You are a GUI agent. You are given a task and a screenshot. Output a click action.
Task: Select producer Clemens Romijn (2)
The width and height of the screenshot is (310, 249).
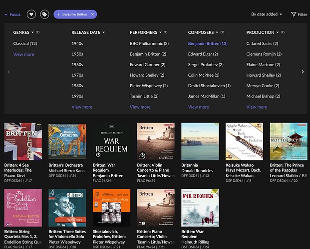264,54
